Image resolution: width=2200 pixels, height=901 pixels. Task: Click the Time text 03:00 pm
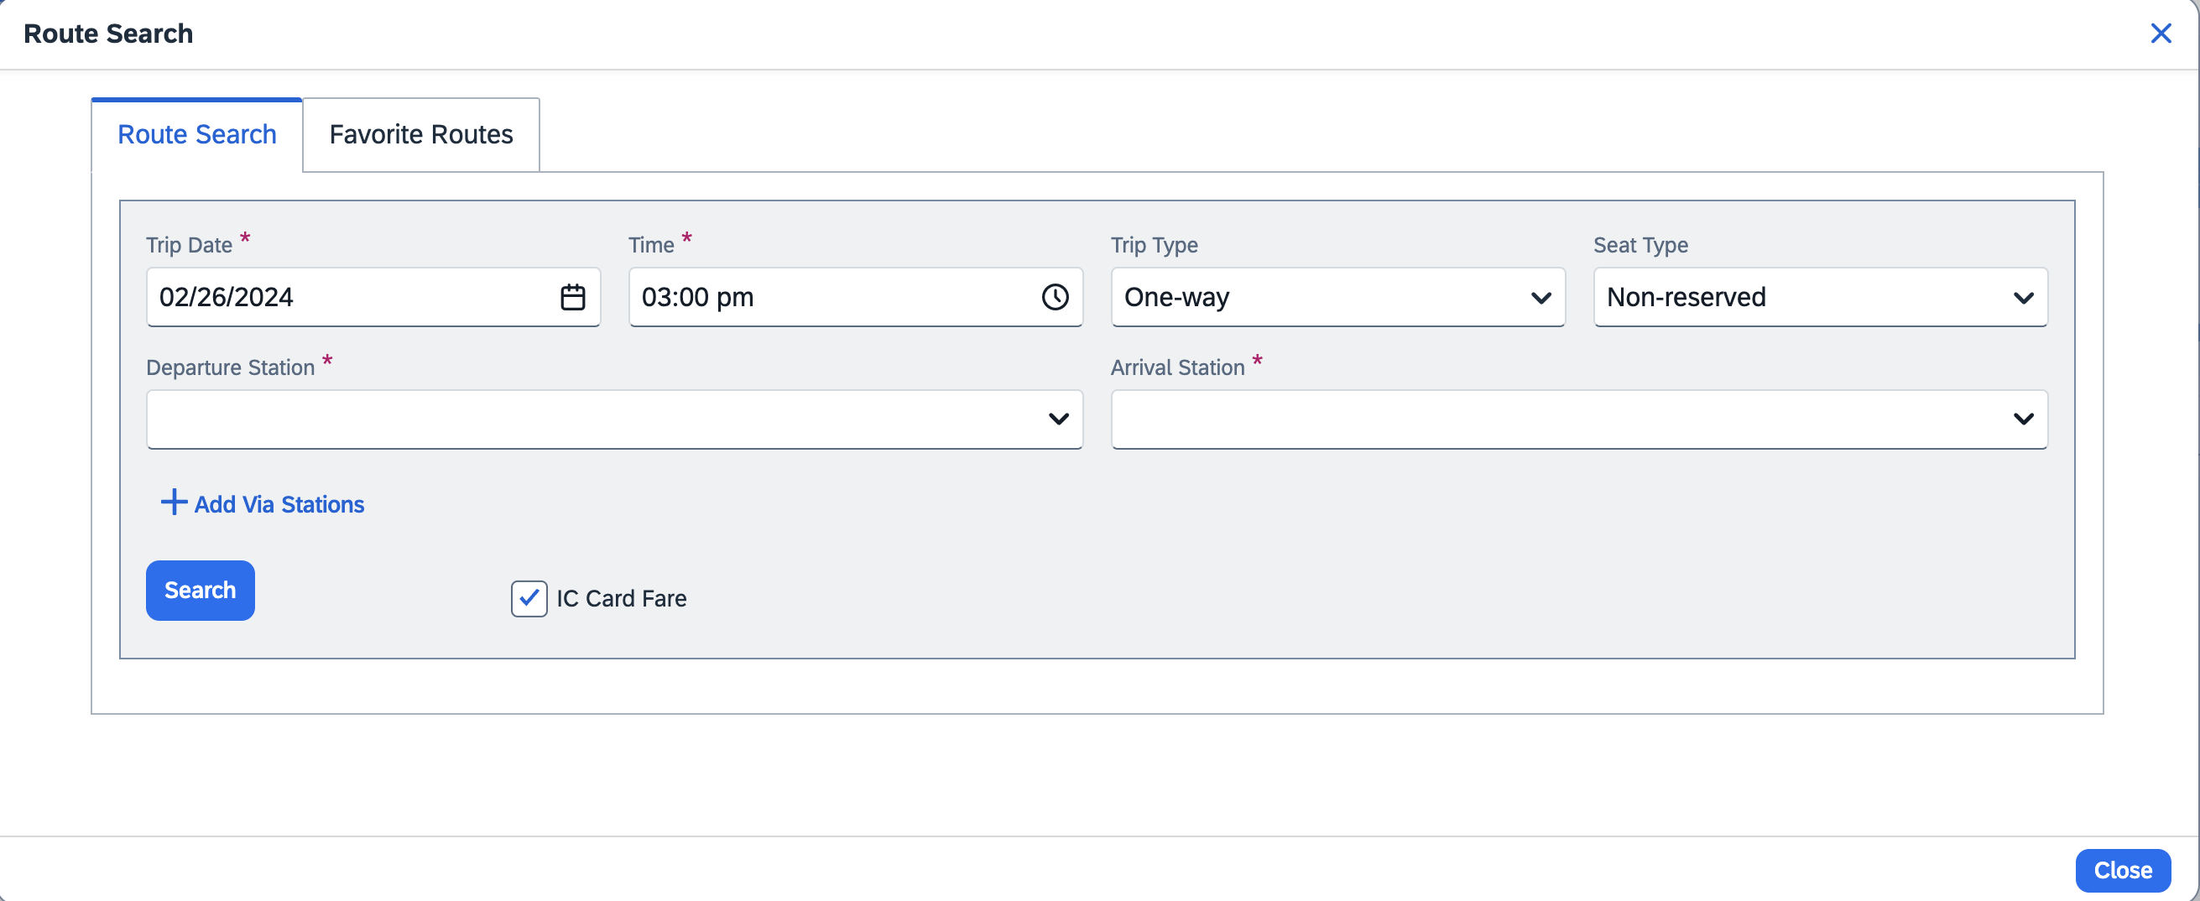(697, 297)
